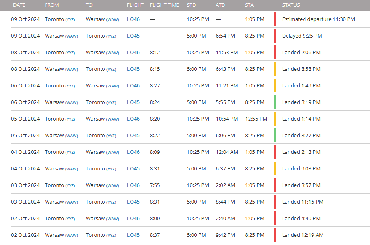Click flight time 8:22
370x245 pixels.
point(155,136)
